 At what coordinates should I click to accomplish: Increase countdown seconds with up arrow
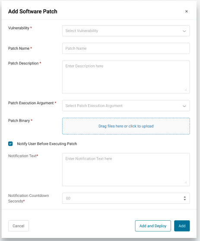click(x=185, y=197)
